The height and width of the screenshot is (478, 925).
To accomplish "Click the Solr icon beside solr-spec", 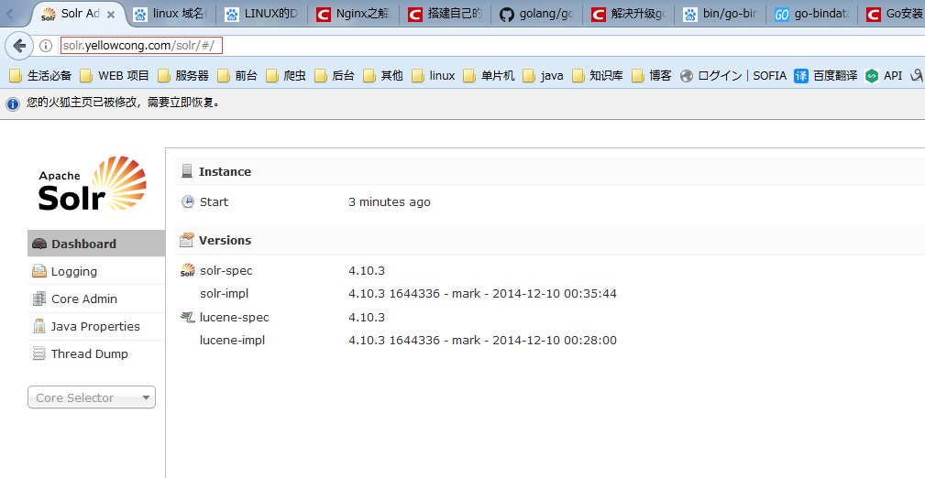I will [x=188, y=270].
